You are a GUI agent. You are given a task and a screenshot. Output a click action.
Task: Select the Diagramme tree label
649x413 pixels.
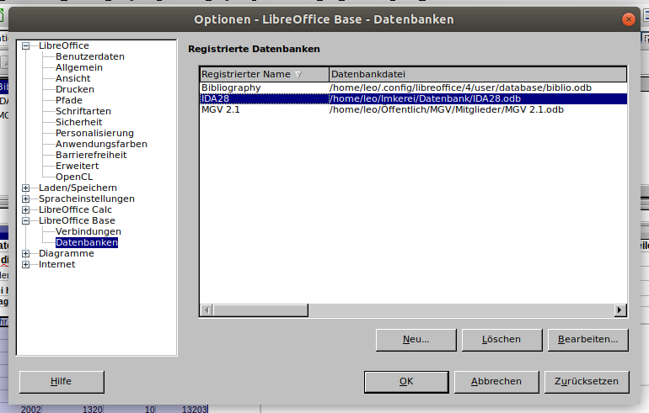pyautogui.click(x=67, y=253)
